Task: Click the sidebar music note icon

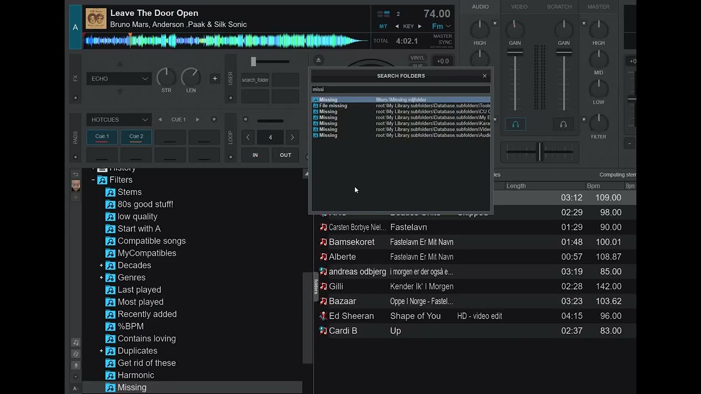Action: click(x=76, y=343)
